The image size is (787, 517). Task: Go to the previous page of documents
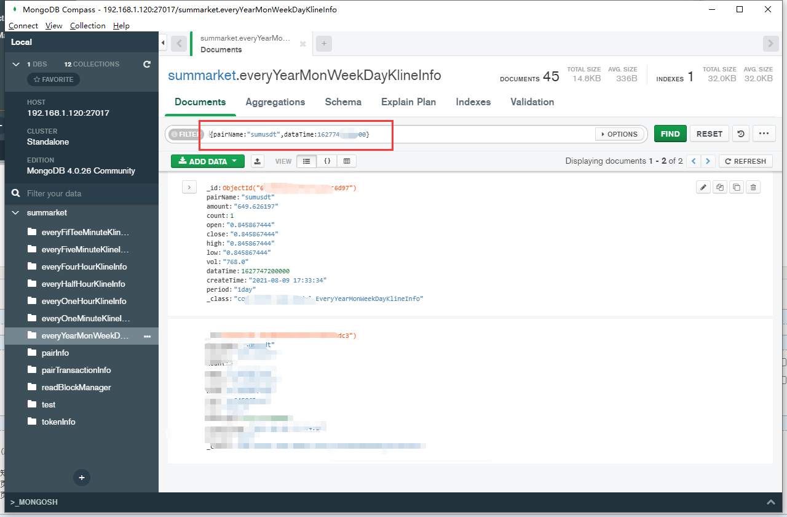click(x=694, y=161)
